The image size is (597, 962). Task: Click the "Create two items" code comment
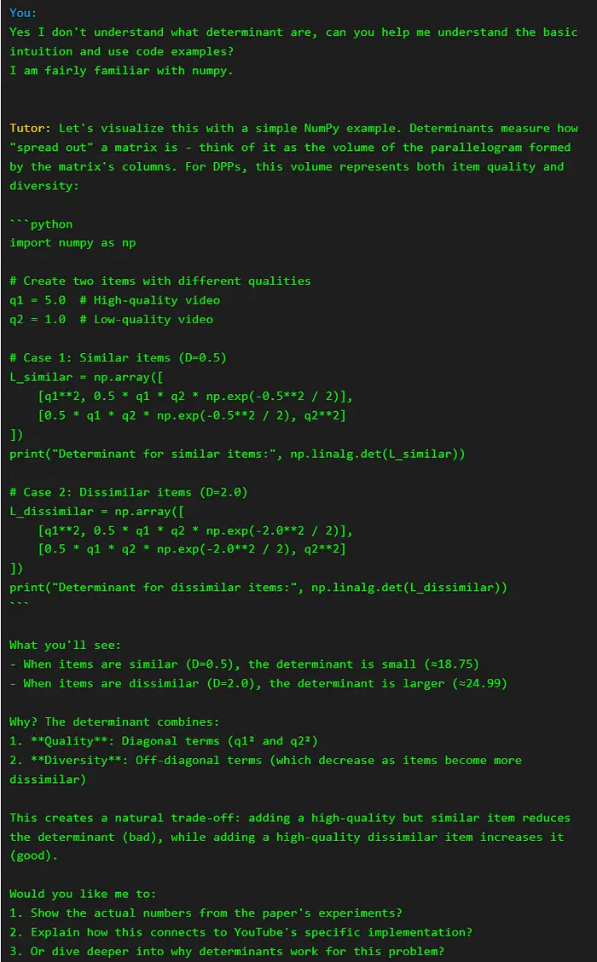pos(159,281)
